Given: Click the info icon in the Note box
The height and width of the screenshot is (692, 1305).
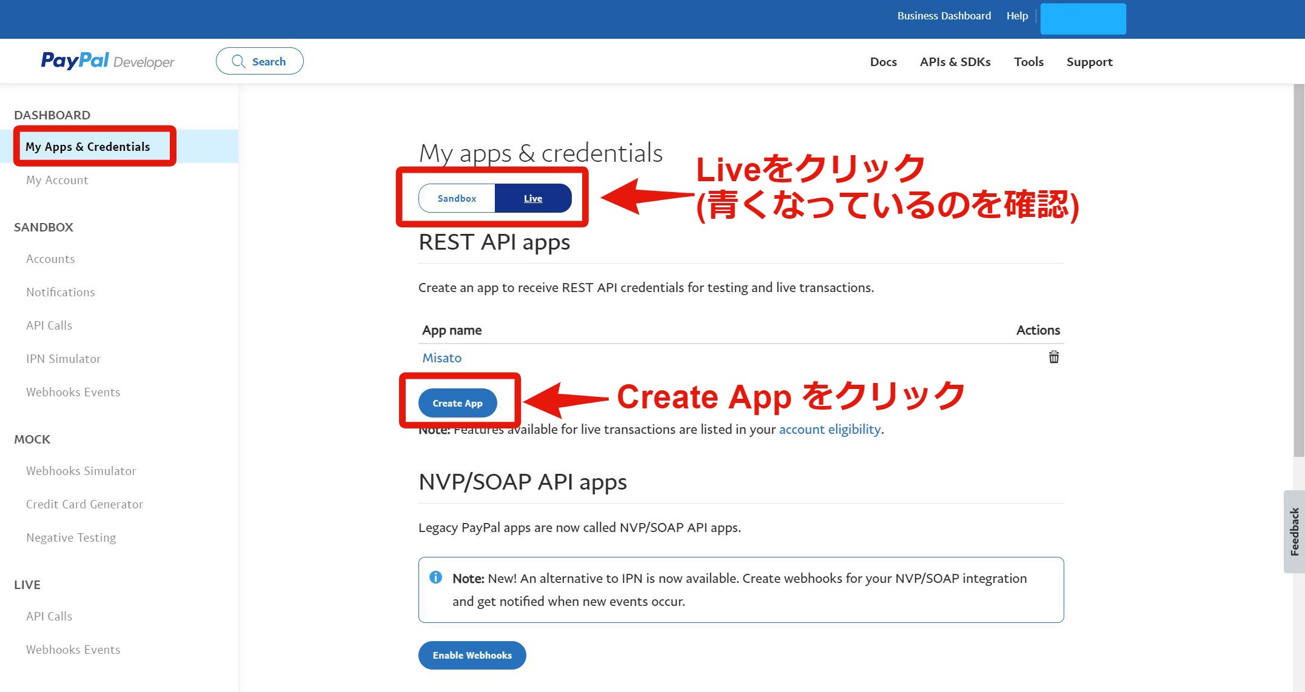Looking at the screenshot, I should tap(435, 577).
